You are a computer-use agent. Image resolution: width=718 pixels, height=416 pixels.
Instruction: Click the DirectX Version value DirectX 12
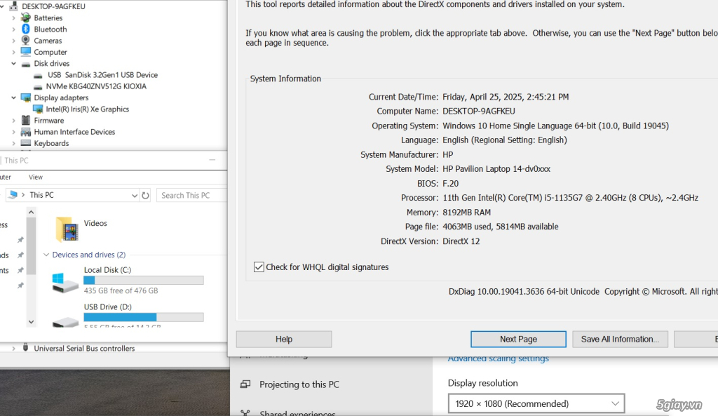(461, 241)
